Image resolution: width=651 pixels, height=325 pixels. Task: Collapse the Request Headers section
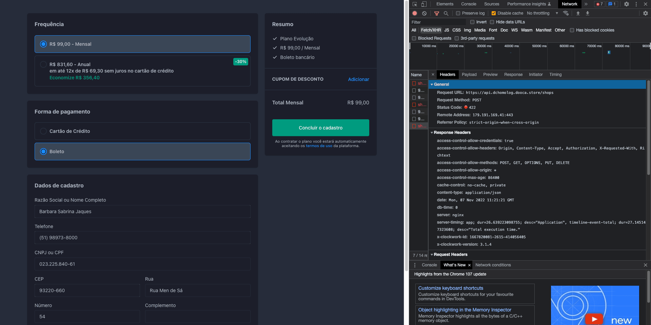pyautogui.click(x=432, y=255)
